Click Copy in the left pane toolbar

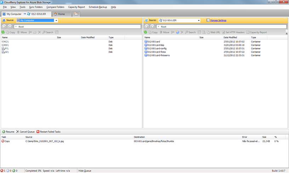point(11,32)
